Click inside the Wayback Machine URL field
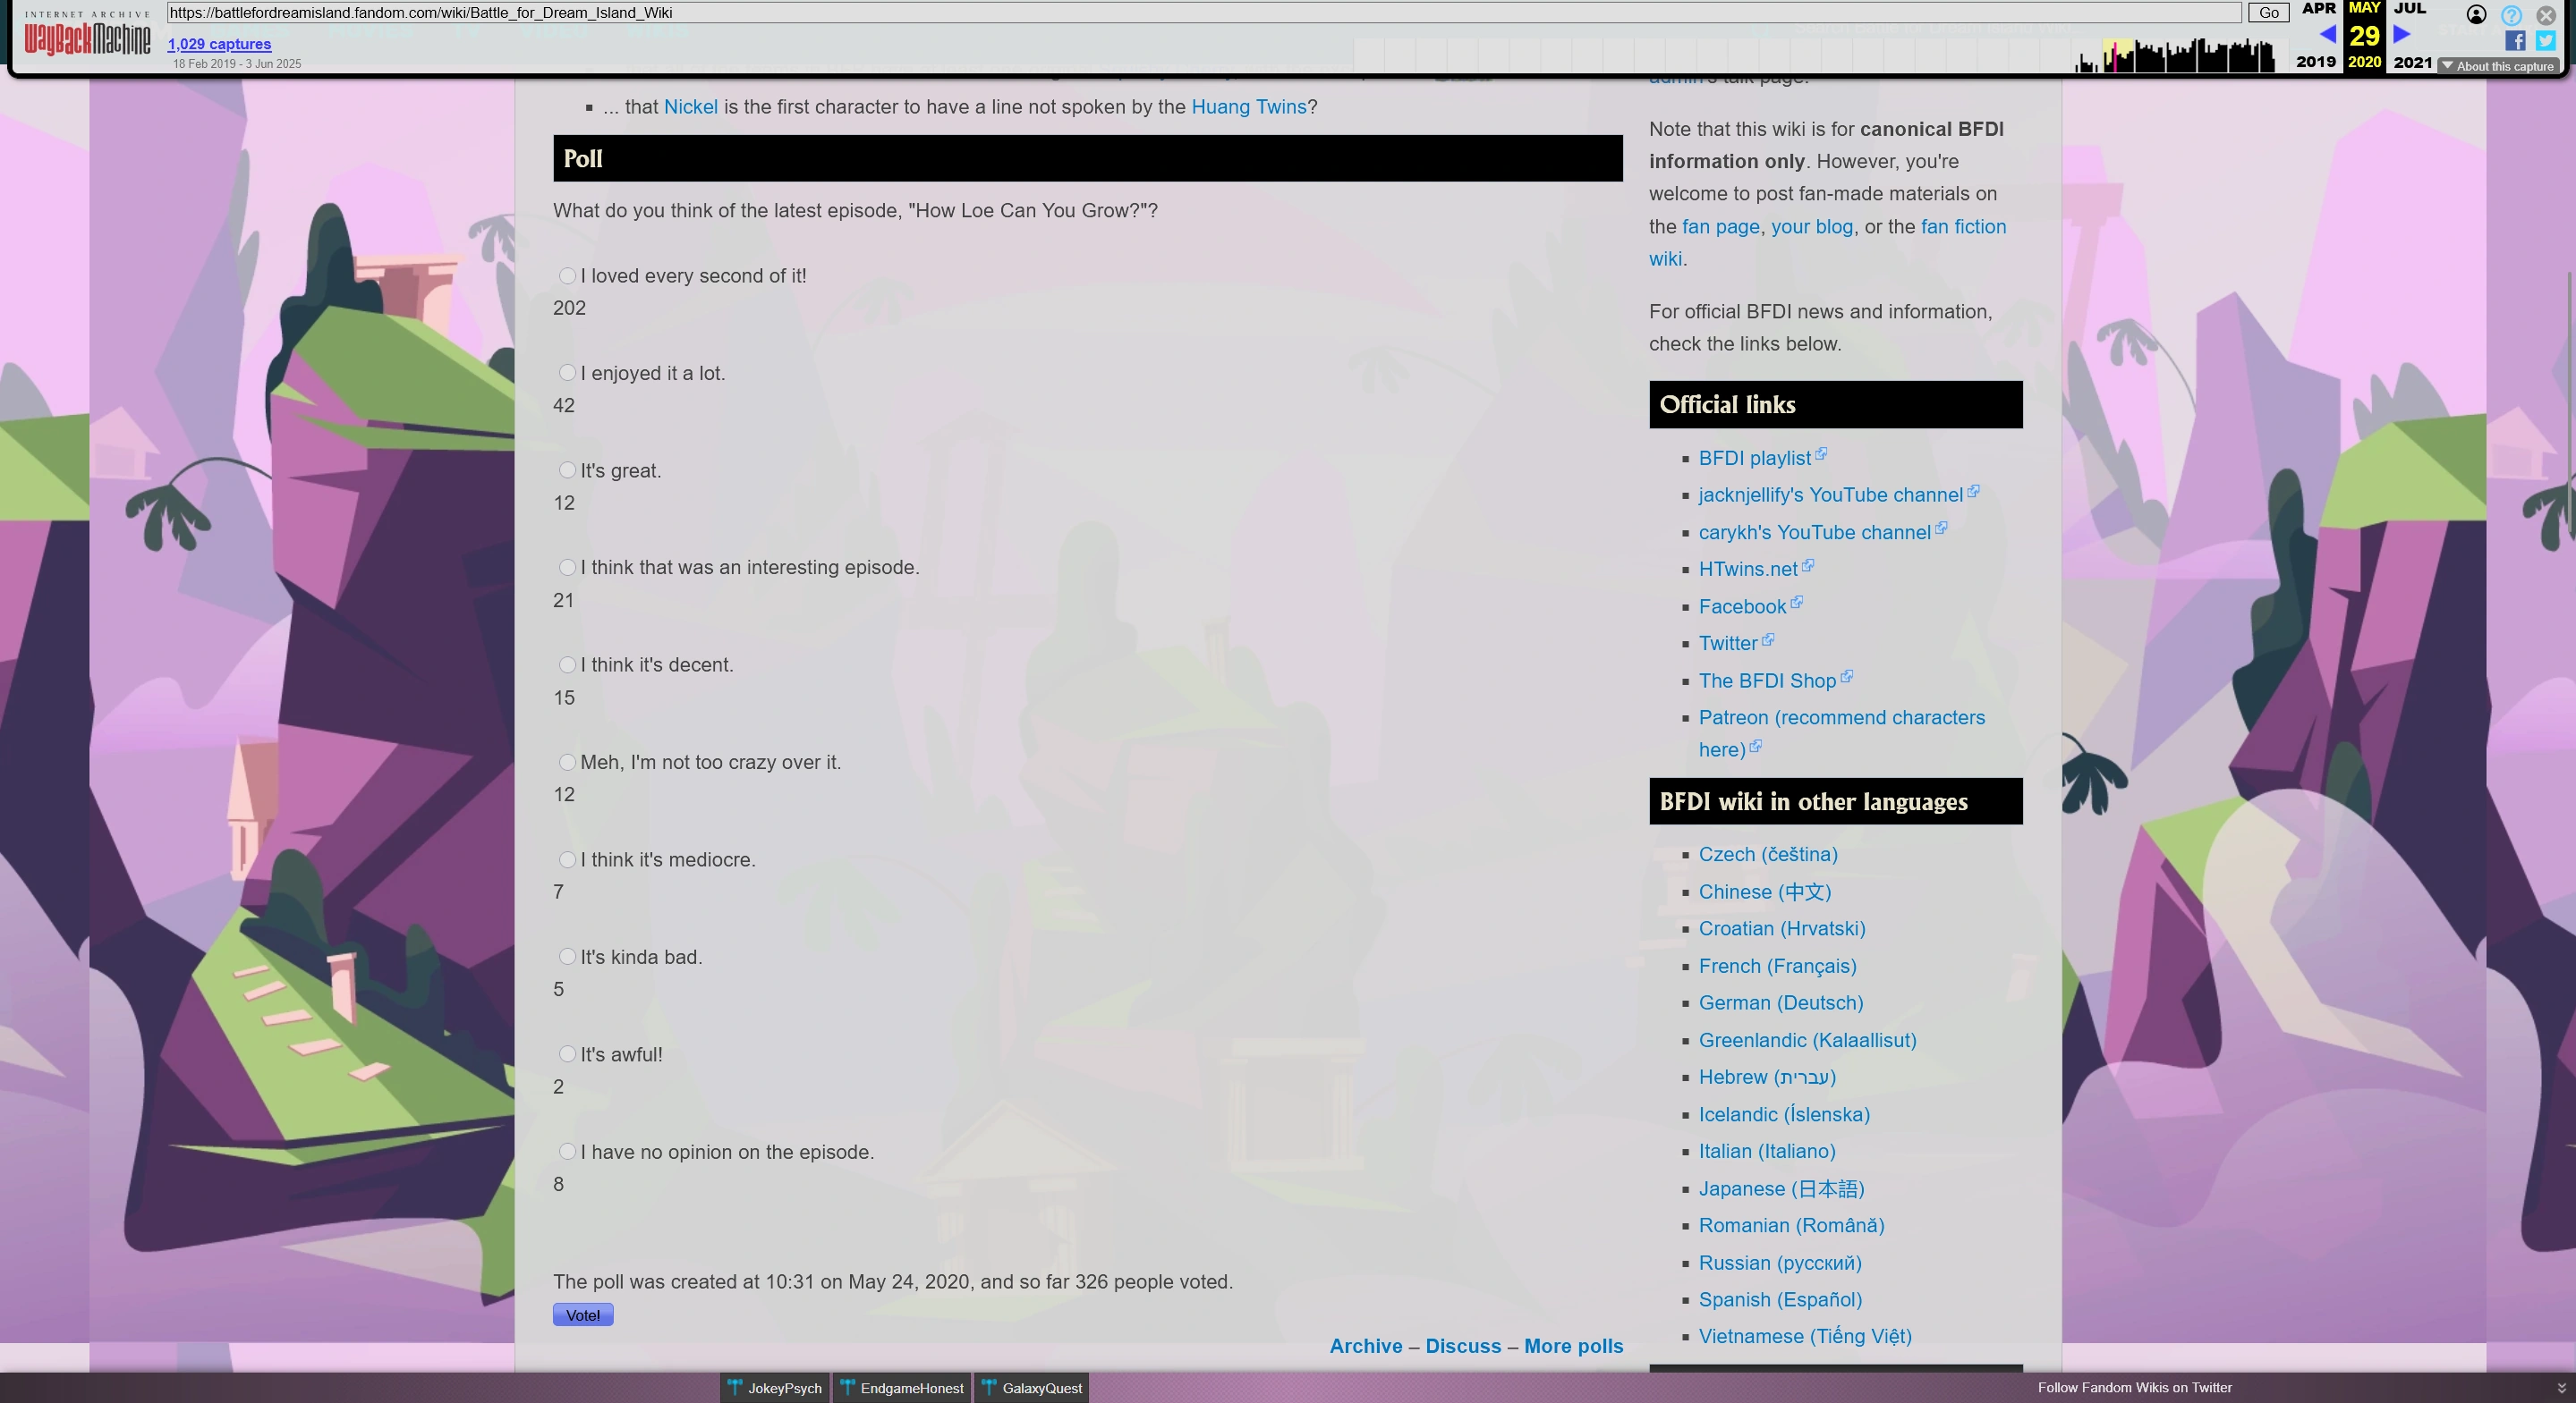Screen dimensions: 2576x1403 point(1200,12)
